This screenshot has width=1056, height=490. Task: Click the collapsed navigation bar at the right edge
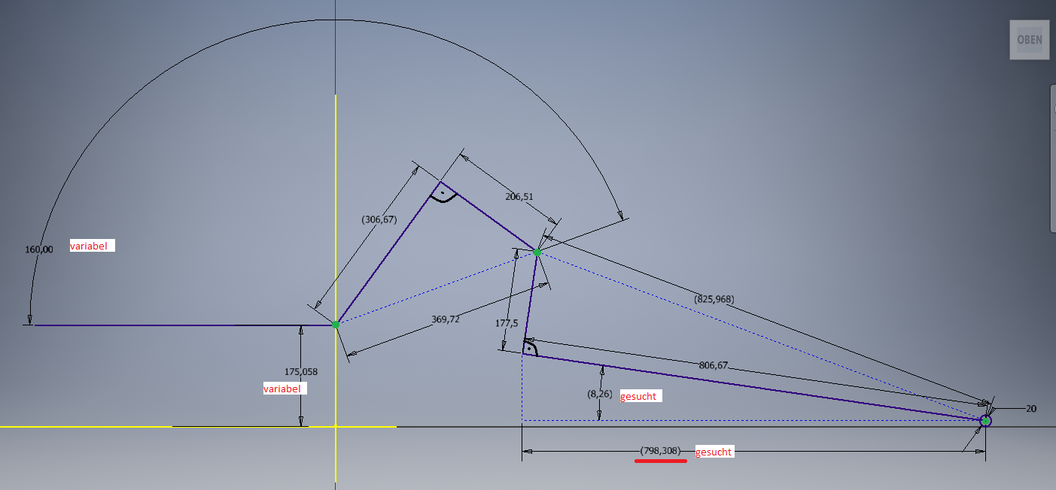1052,158
